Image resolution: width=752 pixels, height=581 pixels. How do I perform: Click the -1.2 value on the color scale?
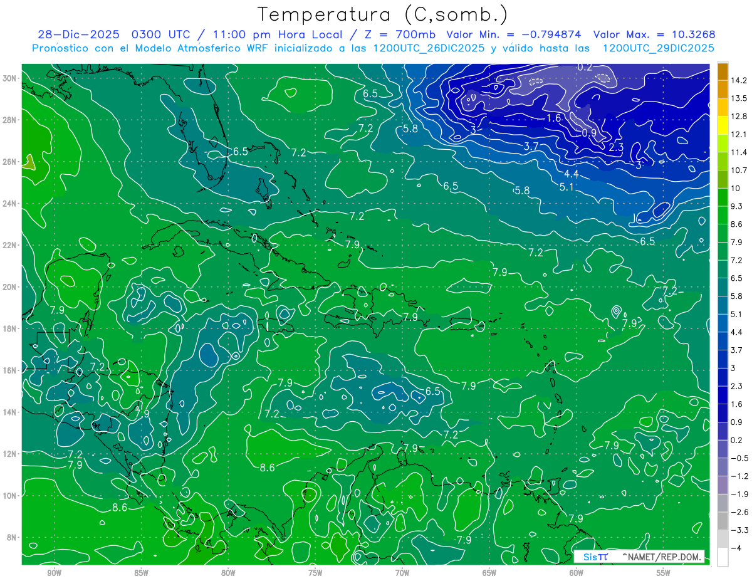pyautogui.click(x=739, y=476)
